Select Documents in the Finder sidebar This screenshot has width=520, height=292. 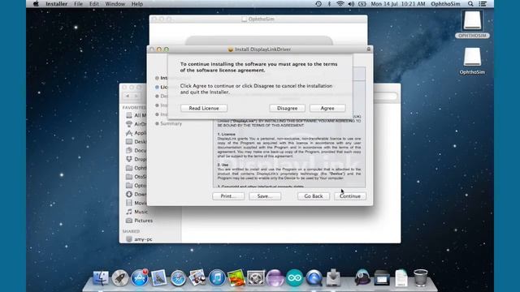click(x=136, y=150)
